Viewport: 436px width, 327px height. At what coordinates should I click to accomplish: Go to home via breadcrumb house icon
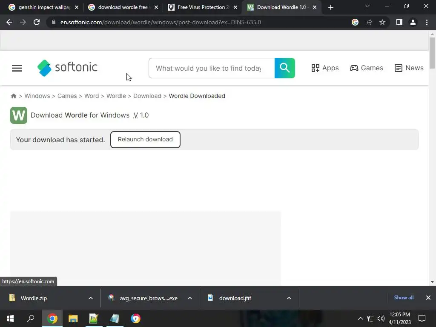[13, 96]
